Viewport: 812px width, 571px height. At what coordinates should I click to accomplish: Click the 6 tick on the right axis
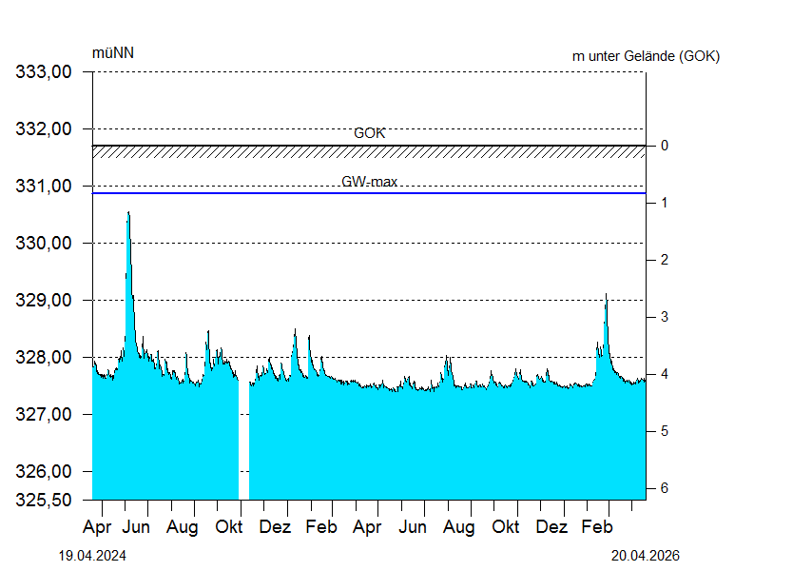pos(665,488)
